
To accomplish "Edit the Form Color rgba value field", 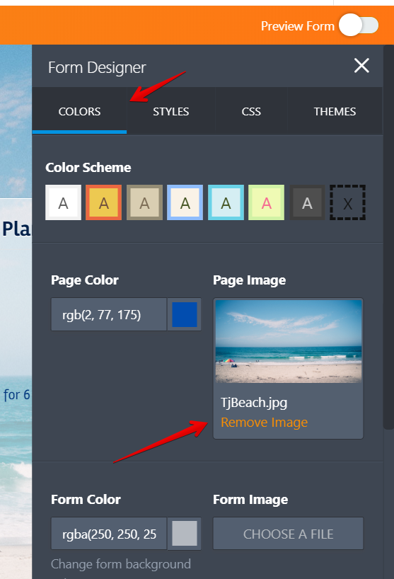I will coord(109,534).
